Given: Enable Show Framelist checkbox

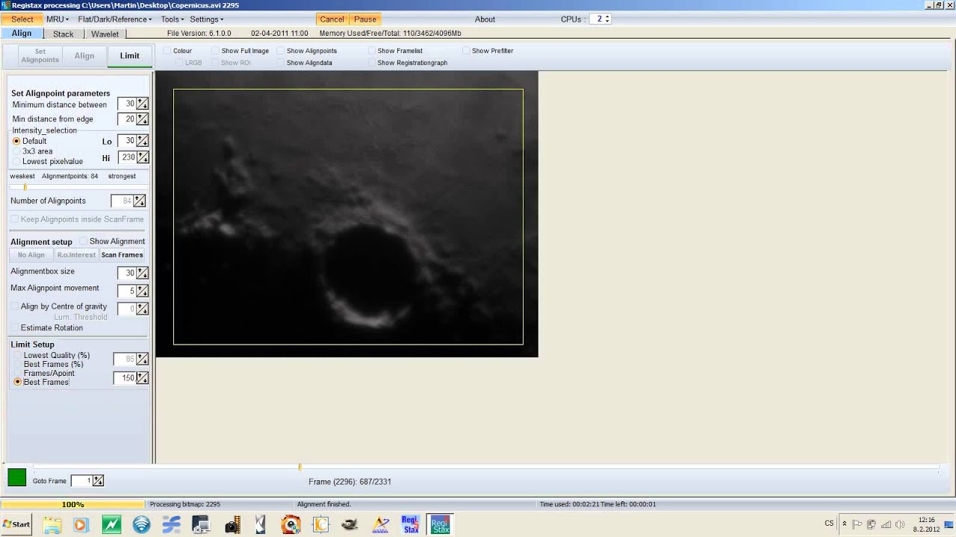Looking at the screenshot, I should [371, 51].
